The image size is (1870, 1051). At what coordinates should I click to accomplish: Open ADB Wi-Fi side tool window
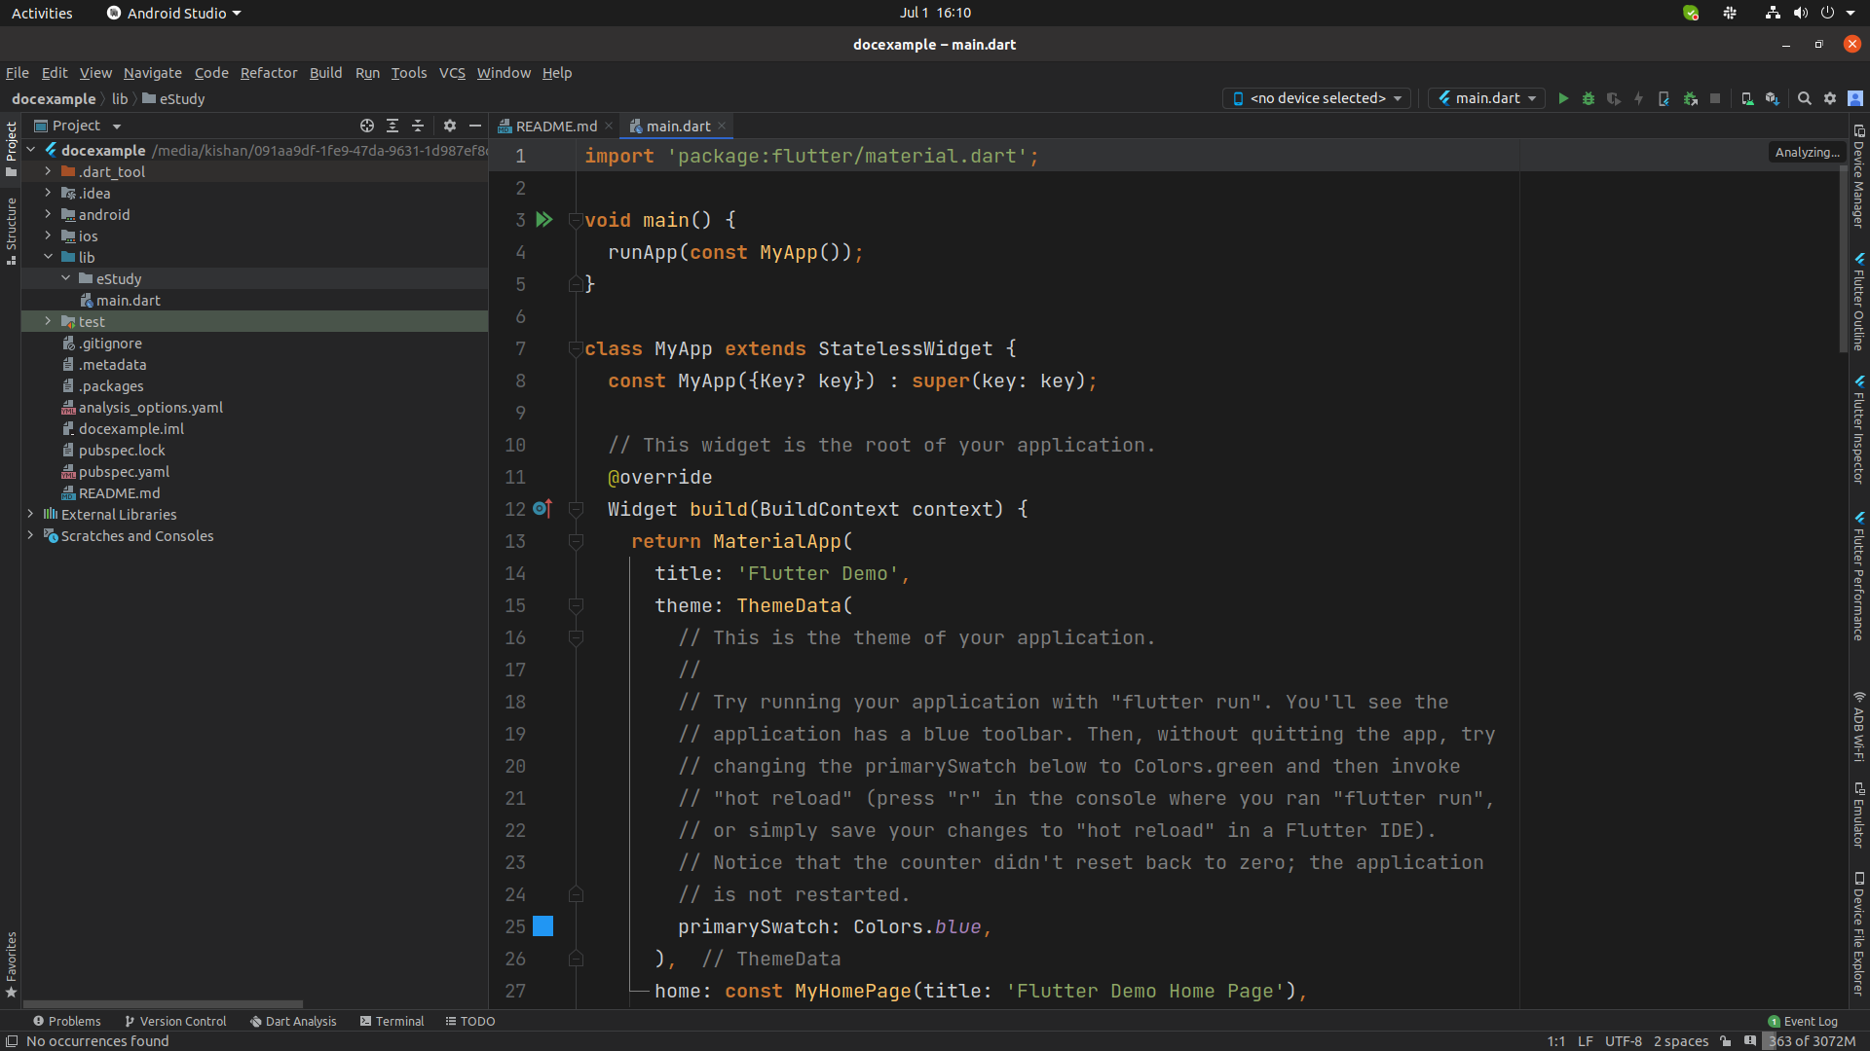[x=1859, y=727]
